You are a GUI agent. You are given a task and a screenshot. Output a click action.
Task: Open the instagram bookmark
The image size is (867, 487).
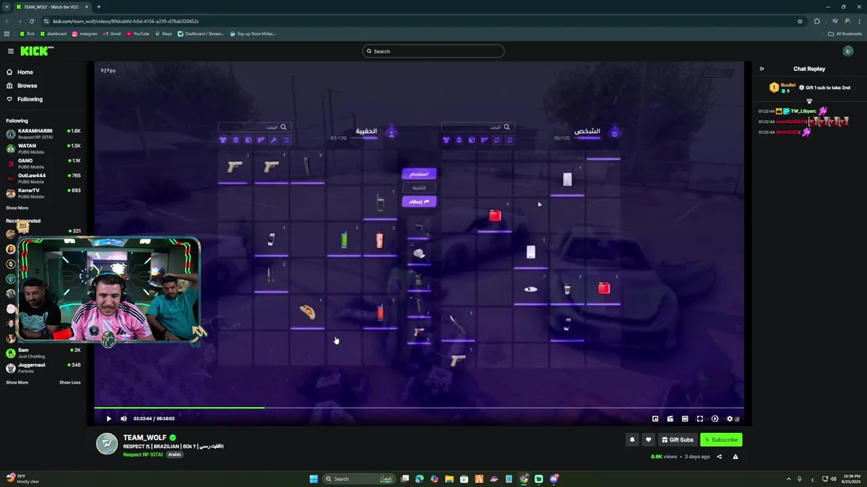coord(85,34)
